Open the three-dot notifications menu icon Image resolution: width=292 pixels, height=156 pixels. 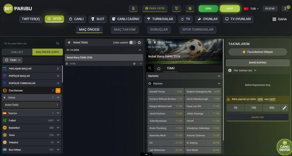(x=285, y=9)
